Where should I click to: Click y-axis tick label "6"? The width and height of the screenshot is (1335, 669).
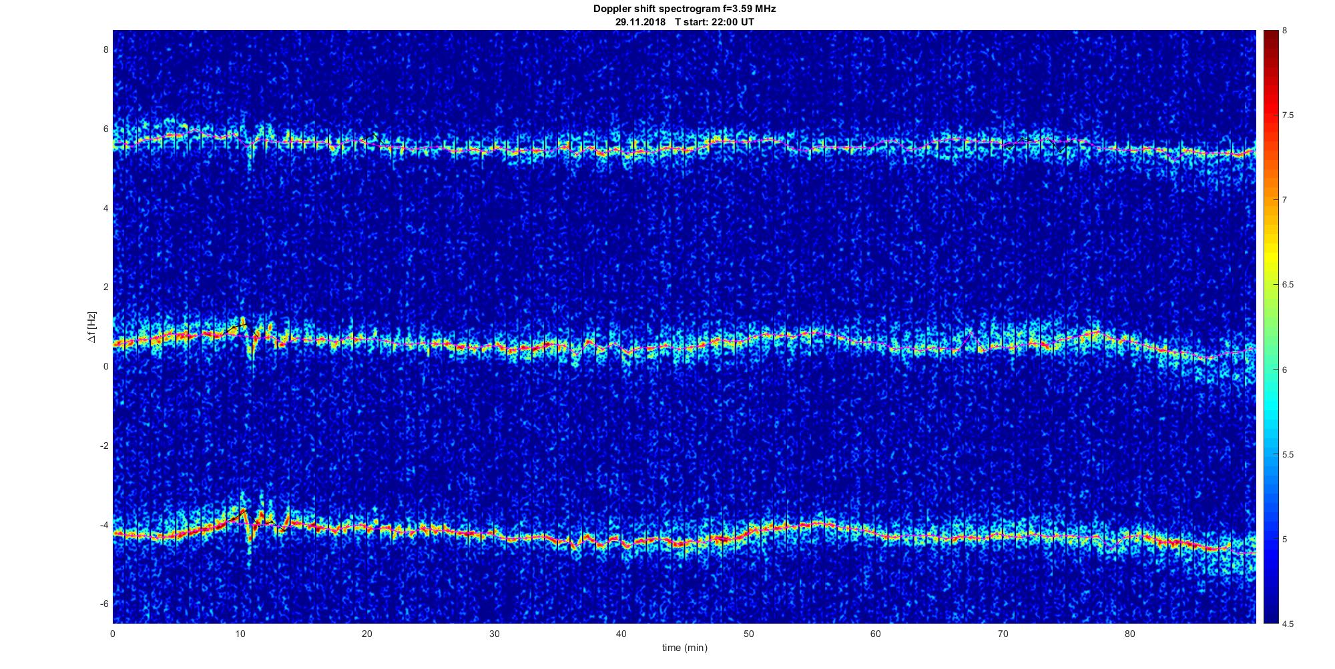click(105, 129)
